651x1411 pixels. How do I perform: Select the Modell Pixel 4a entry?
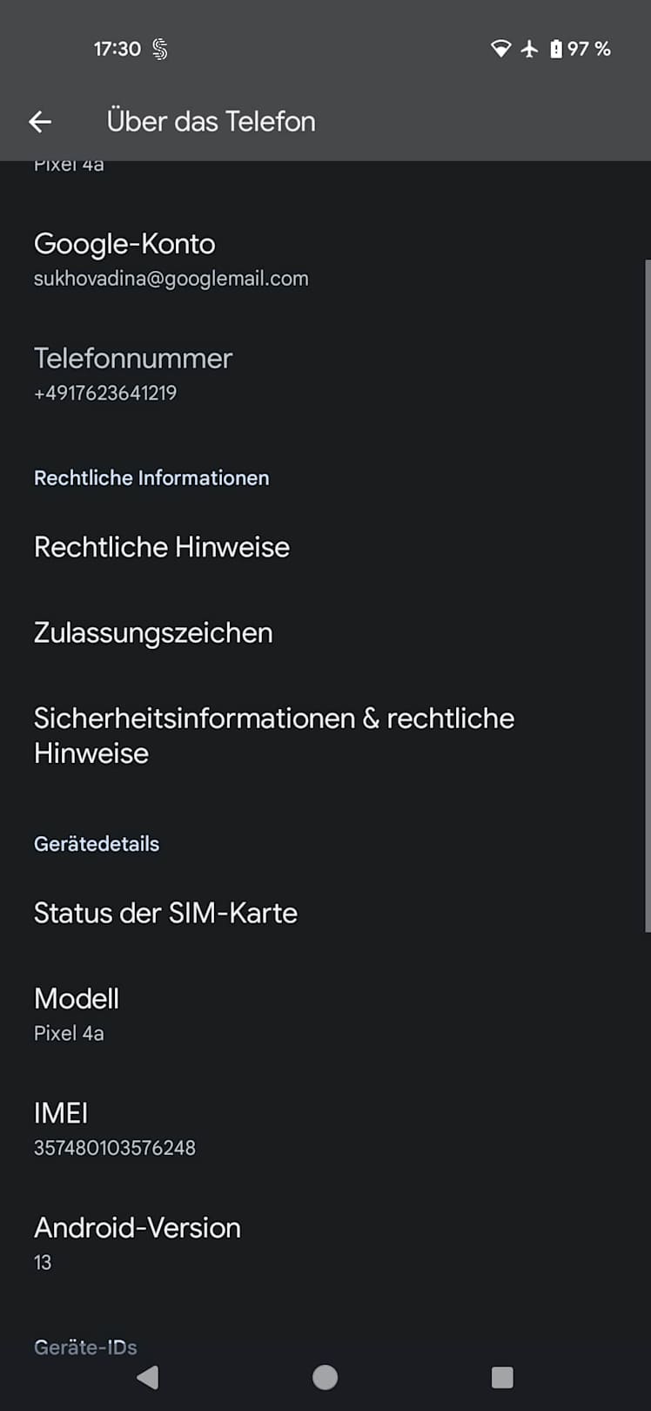point(77,1015)
